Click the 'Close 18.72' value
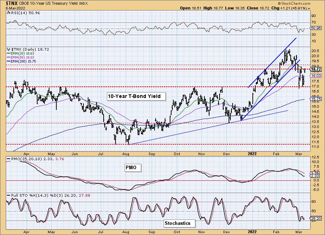Screen dimensions: 325x235 [x=258, y=8]
